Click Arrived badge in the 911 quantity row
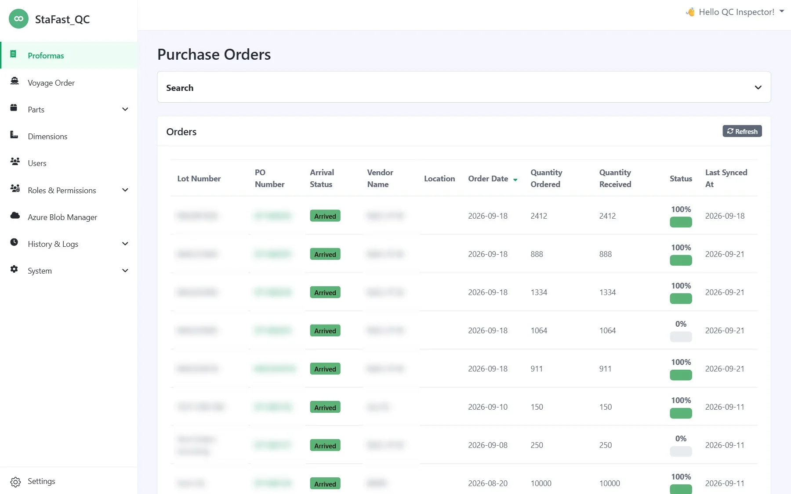 325,369
